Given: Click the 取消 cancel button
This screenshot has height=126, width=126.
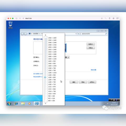Looking at the screenshot, I should [83, 82].
